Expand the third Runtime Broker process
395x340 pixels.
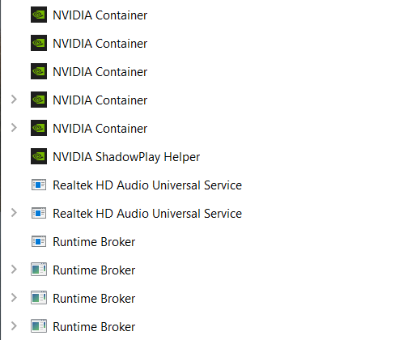[x=14, y=298]
